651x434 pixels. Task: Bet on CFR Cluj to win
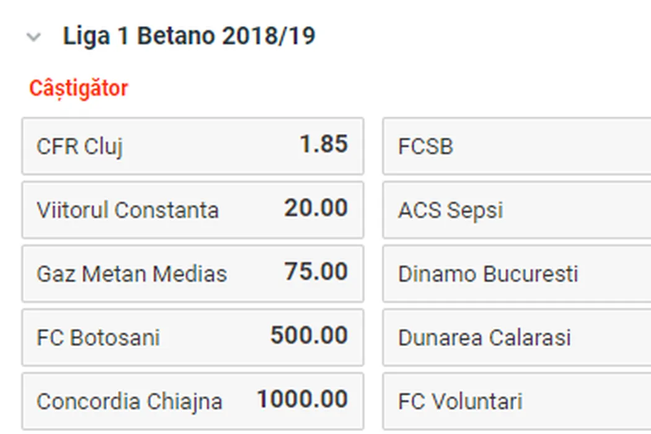pyautogui.click(x=192, y=146)
